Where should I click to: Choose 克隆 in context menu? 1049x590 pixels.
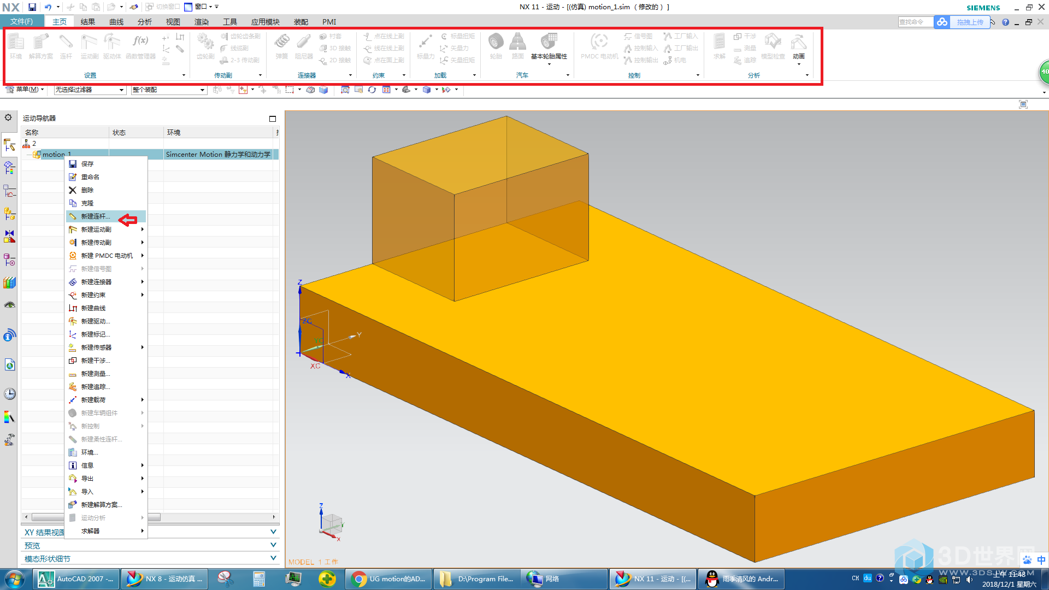pyautogui.click(x=106, y=203)
